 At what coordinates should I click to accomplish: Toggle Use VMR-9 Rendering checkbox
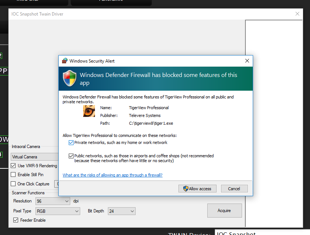pyautogui.click(x=13, y=166)
